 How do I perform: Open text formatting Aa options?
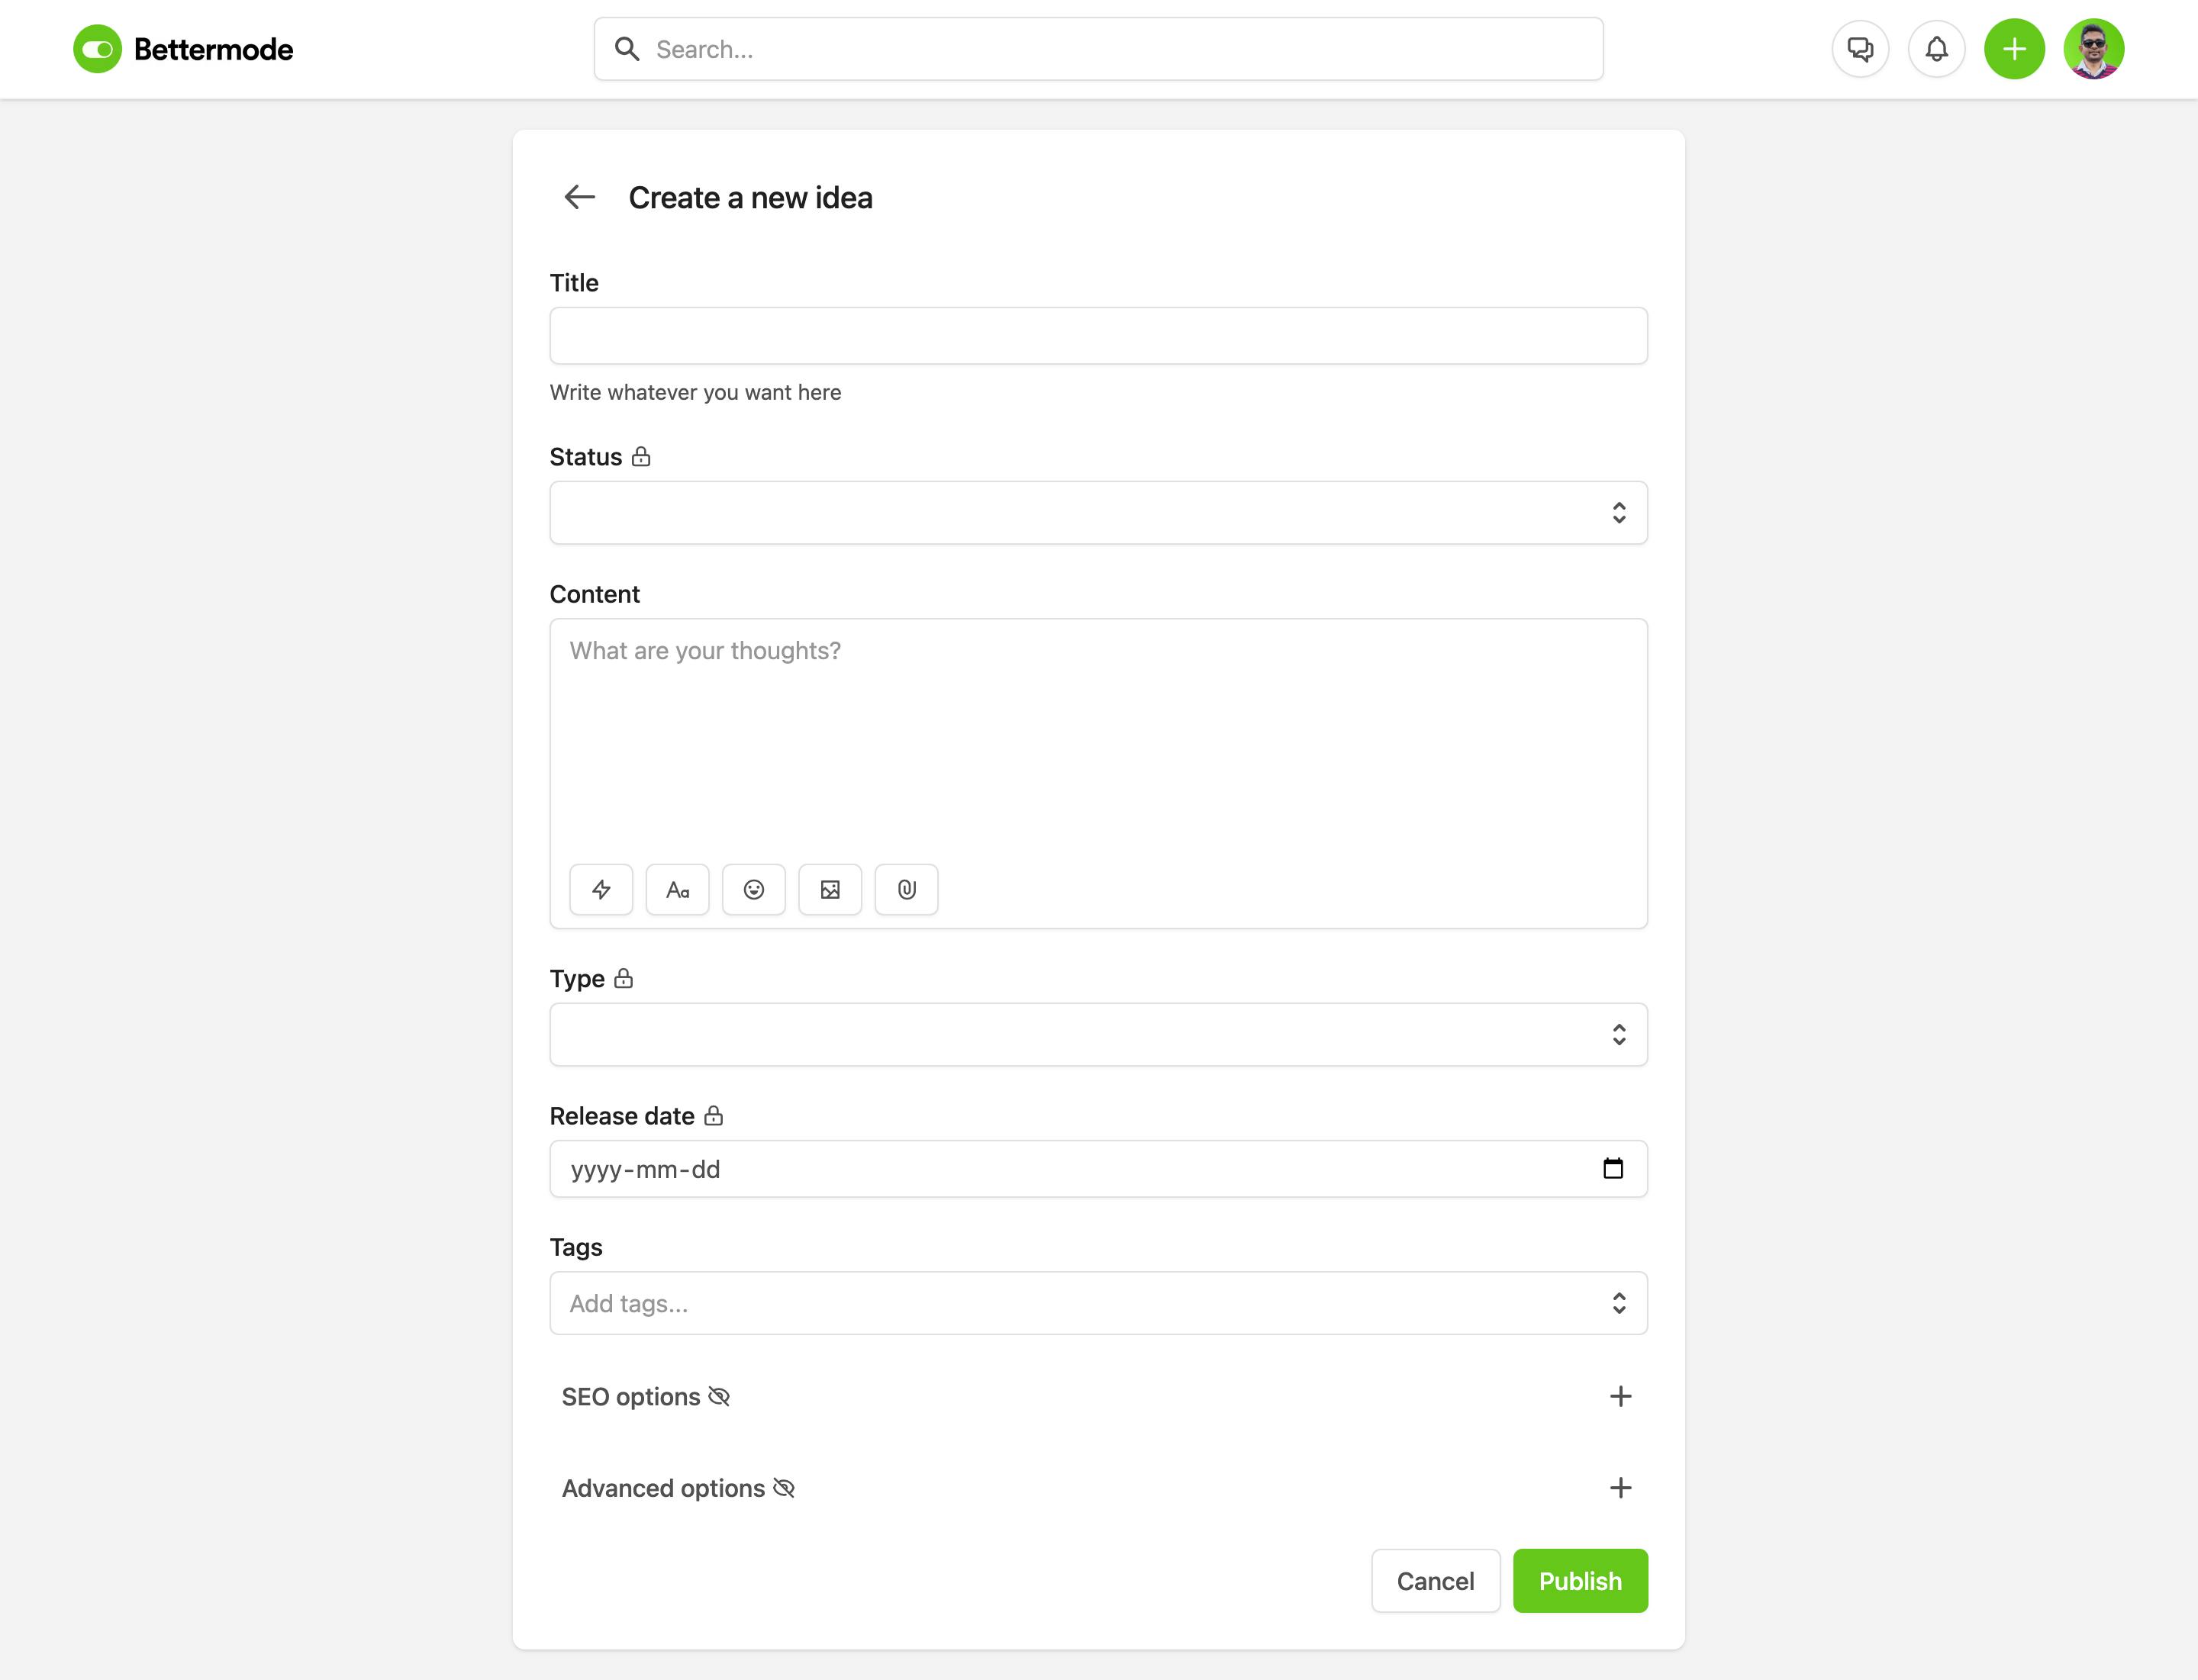677,889
